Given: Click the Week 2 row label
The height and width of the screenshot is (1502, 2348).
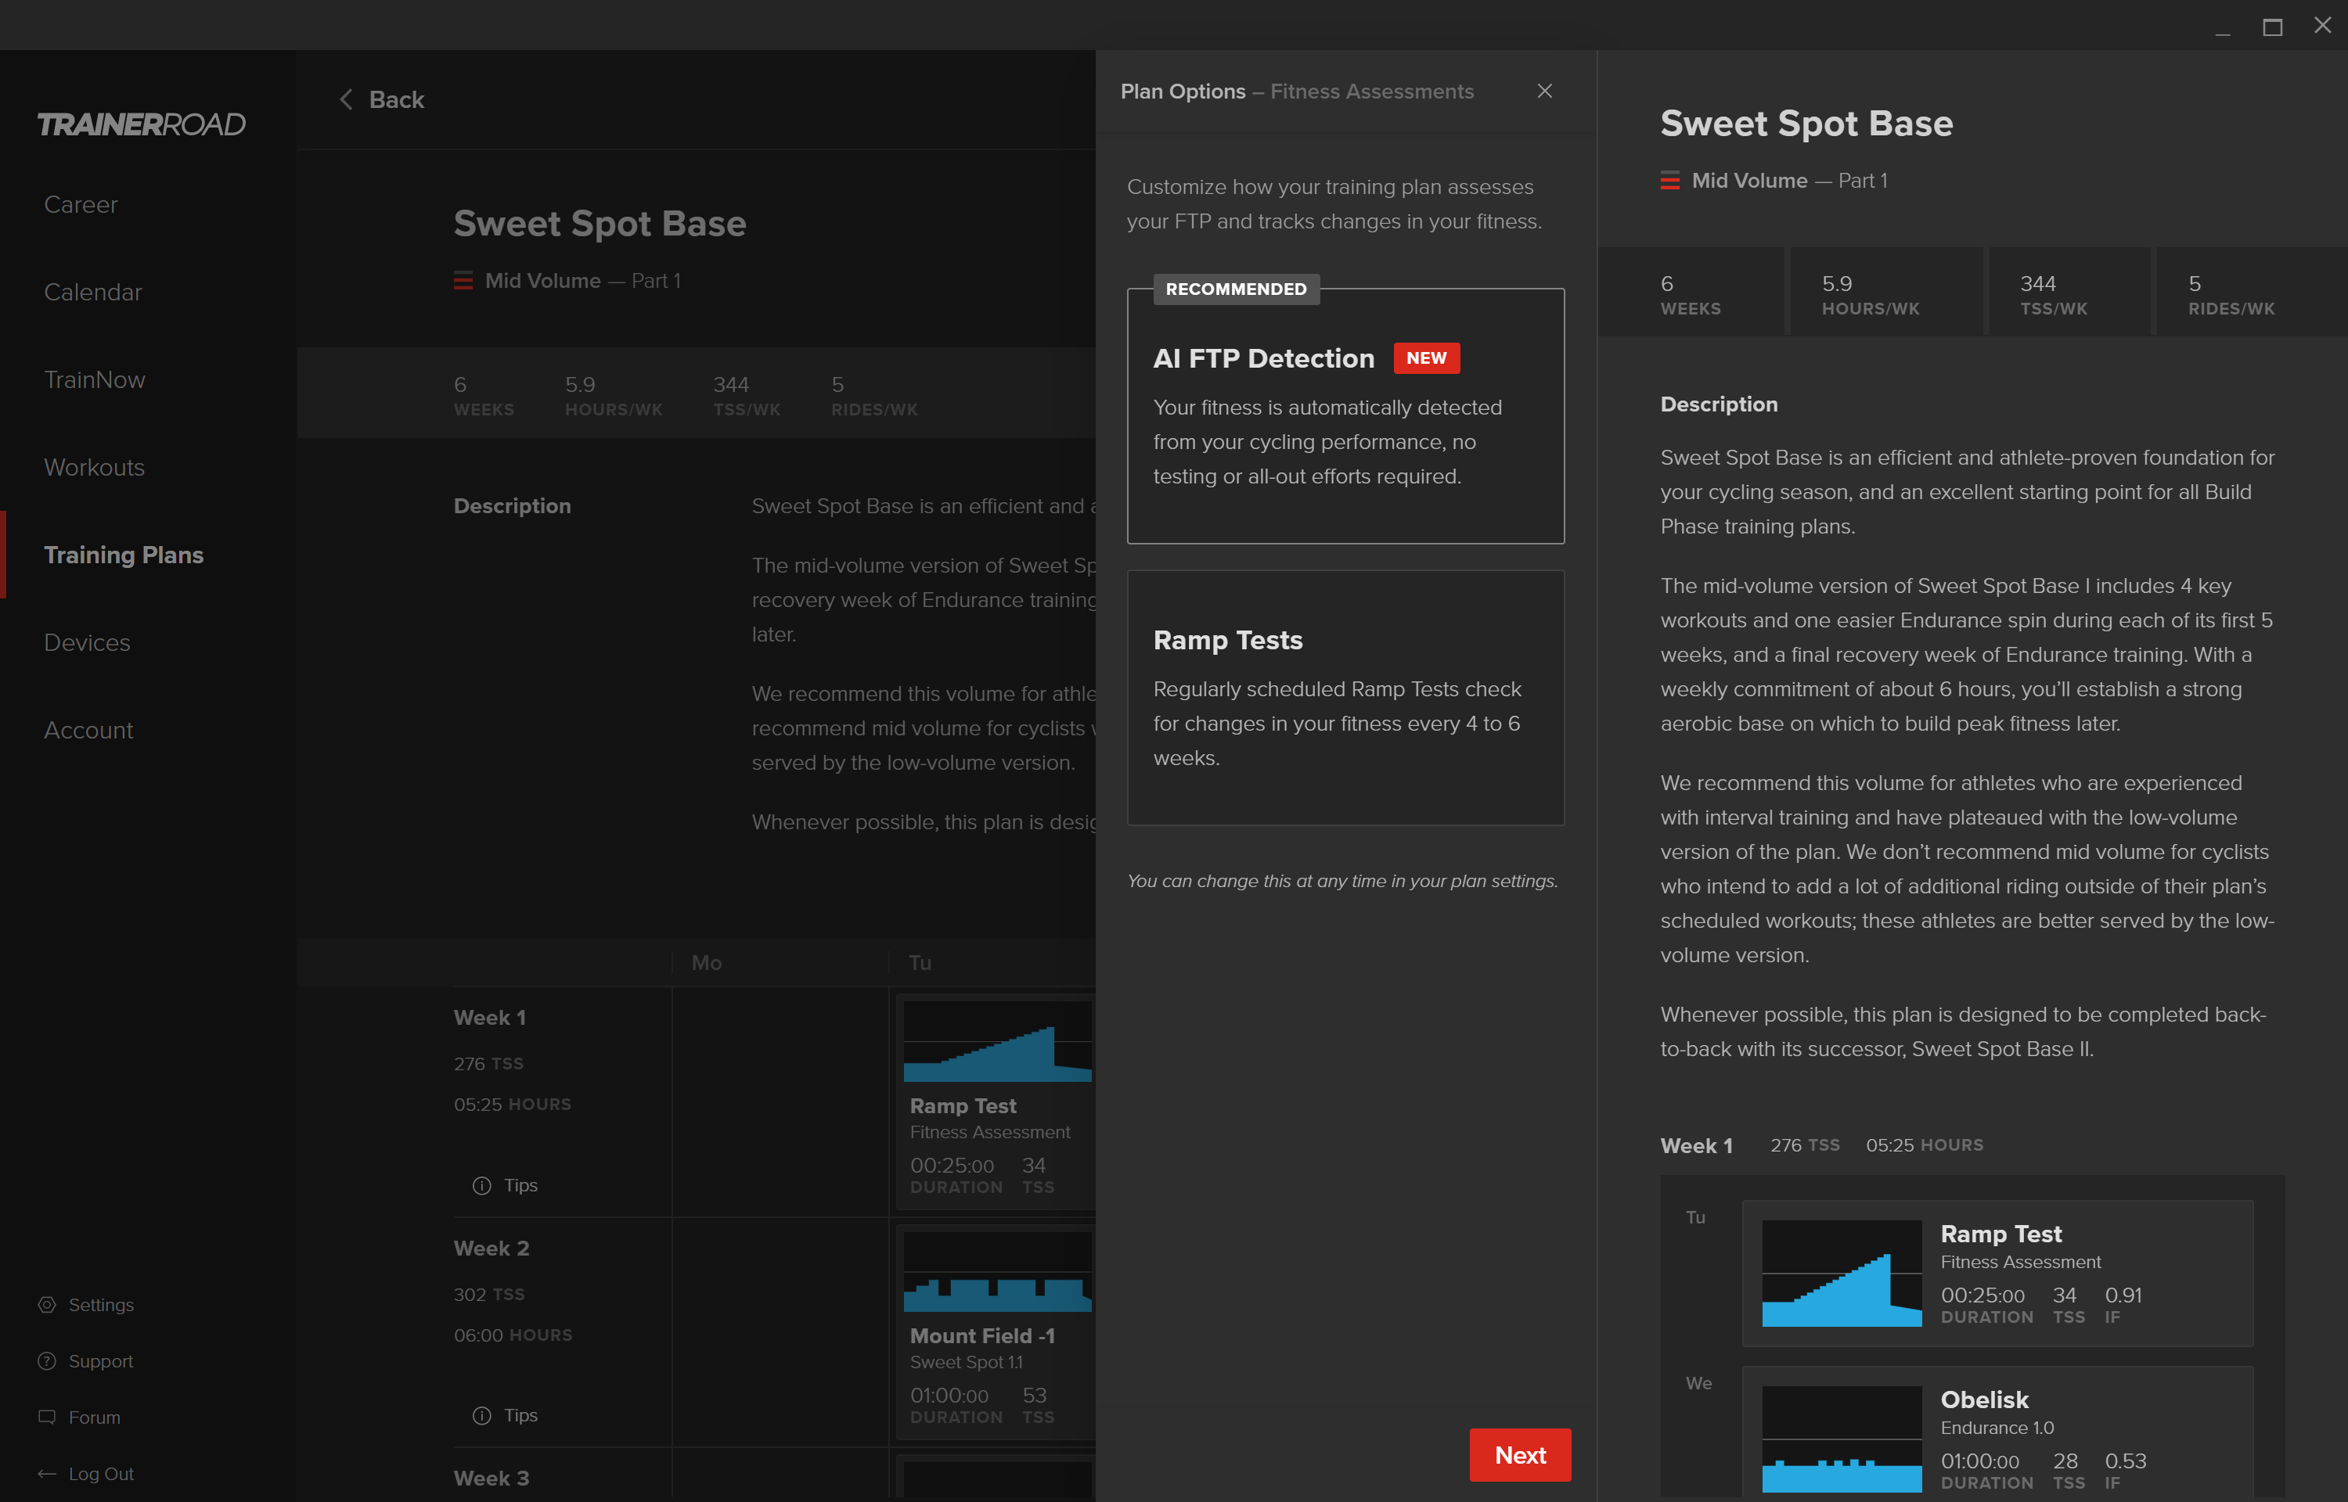Looking at the screenshot, I should [492, 1249].
